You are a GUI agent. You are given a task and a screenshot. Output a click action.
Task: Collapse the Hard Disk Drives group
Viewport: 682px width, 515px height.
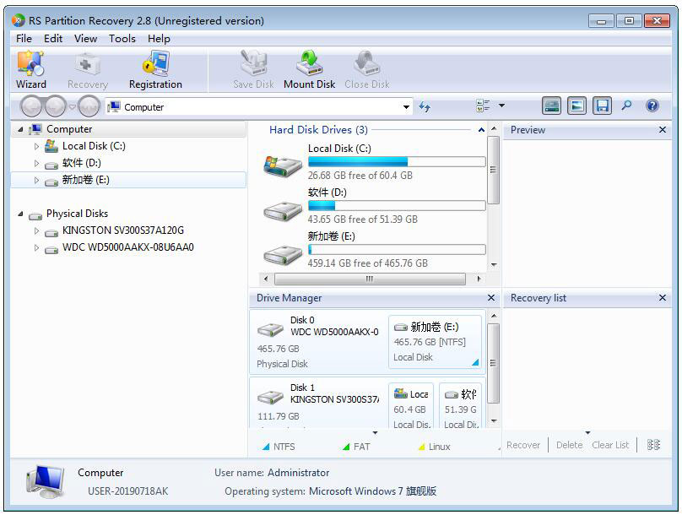481,130
